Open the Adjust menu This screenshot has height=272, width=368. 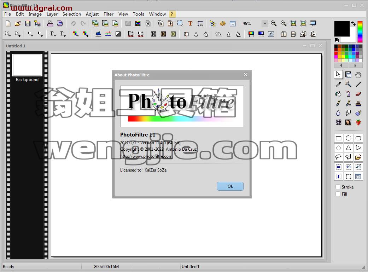coord(92,14)
